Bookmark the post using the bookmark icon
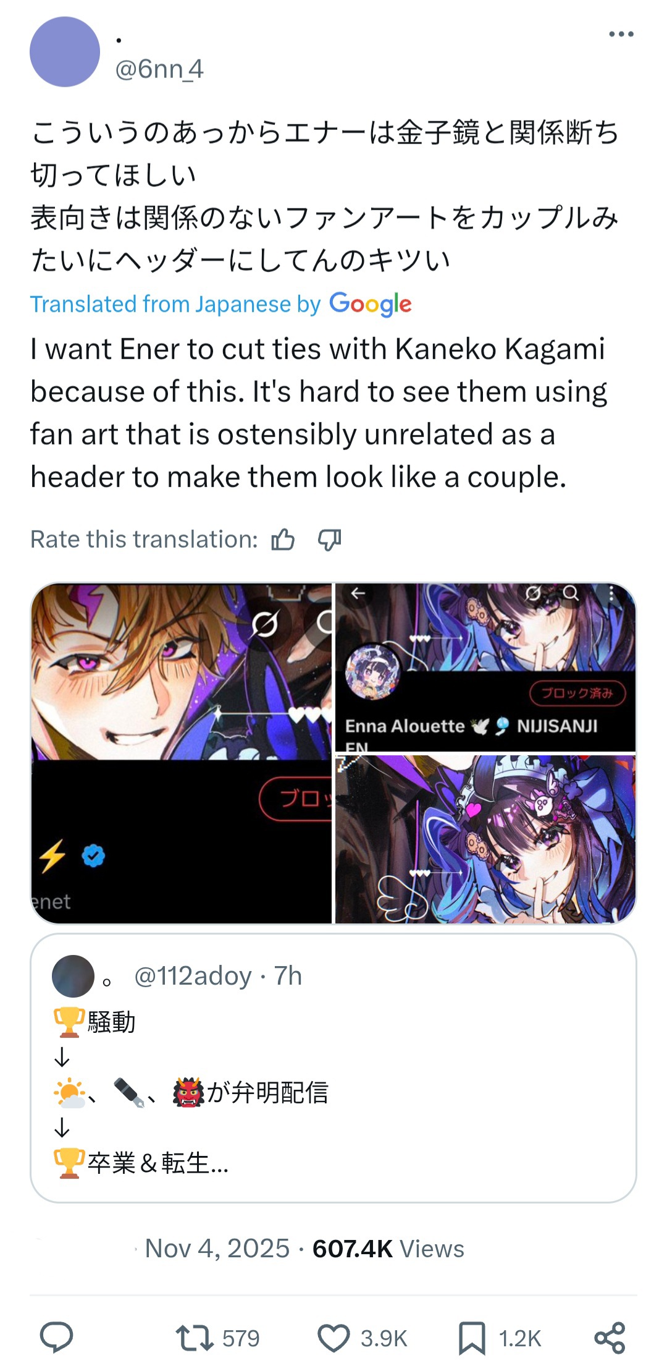The image size is (667, 1371). [472, 1338]
